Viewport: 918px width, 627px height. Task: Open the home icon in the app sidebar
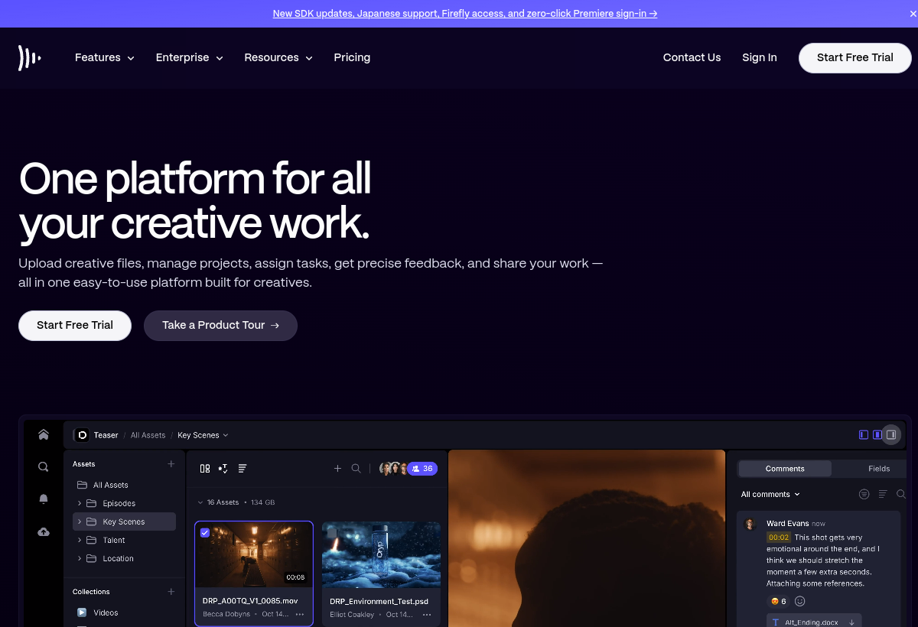[x=44, y=434]
